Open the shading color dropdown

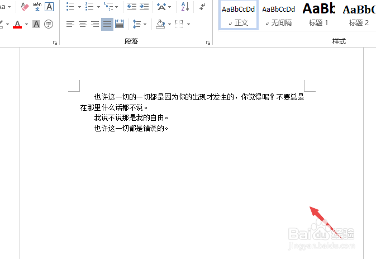point(169,24)
